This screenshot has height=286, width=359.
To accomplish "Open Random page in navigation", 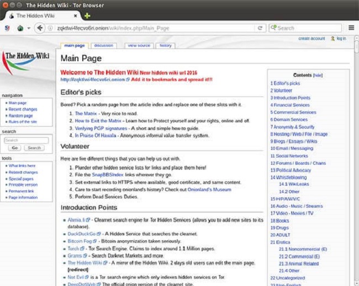I will click(x=20, y=116).
